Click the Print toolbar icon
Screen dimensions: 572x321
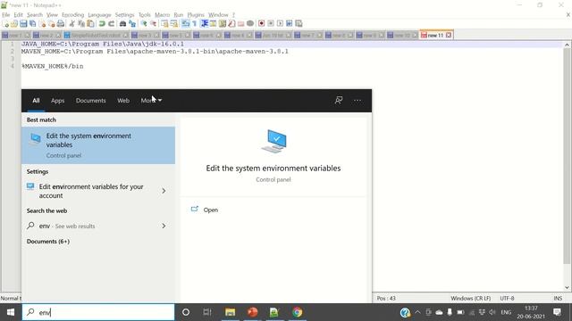pyautogui.click(x=61, y=24)
